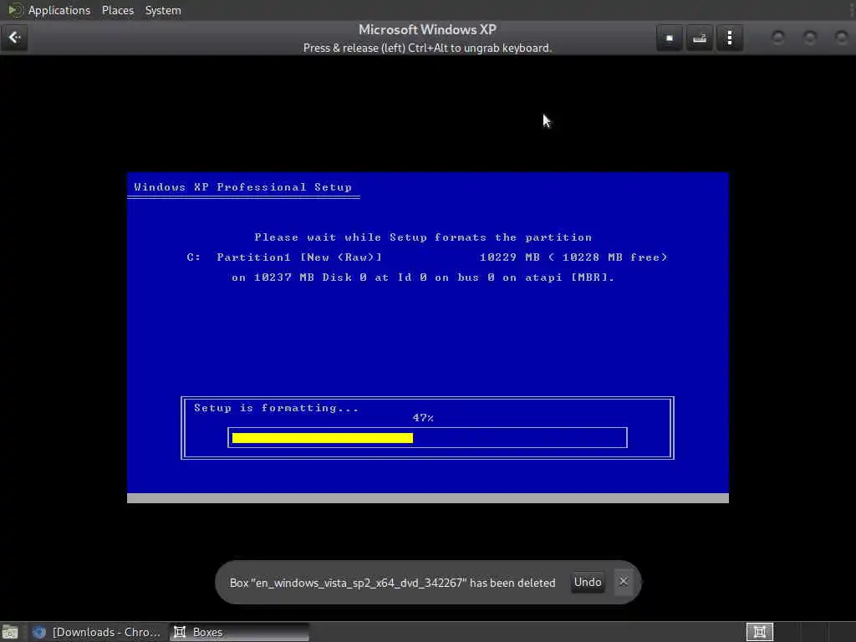Click the "Please wait while Setup formats" line
Screen dimensions: 856x642
[x=423, y=237]
